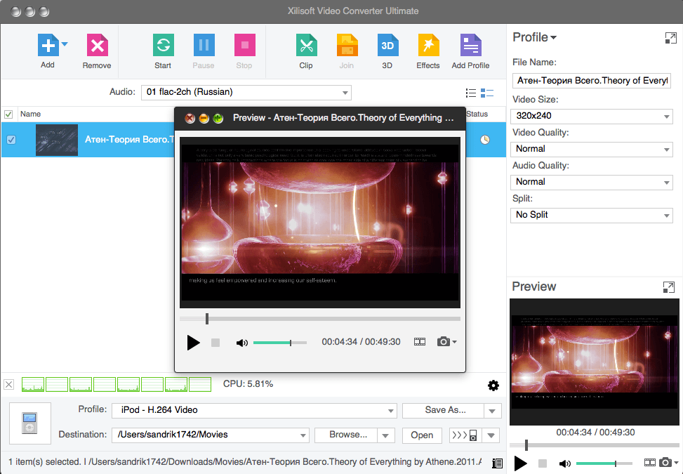Open the iPod - H.264 Video profile dropdown

[x=254, y=410]
